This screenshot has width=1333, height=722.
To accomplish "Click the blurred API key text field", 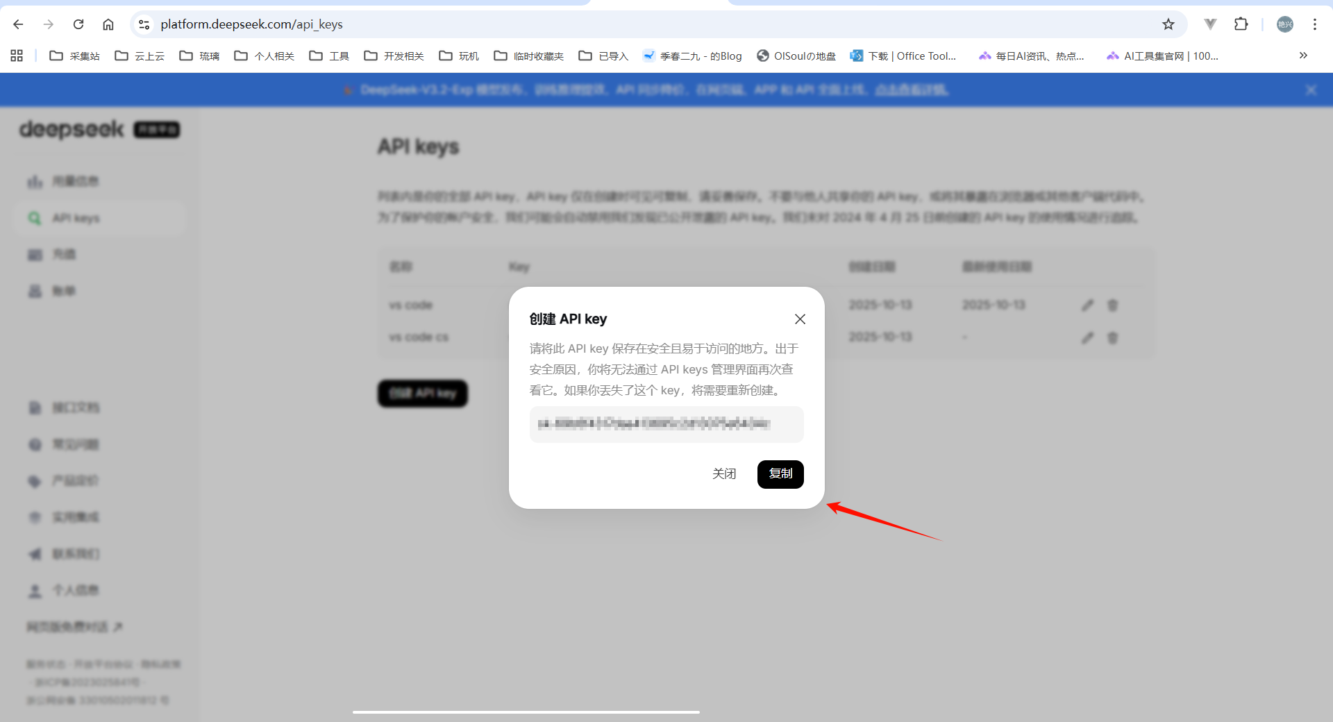I will 666,424.
